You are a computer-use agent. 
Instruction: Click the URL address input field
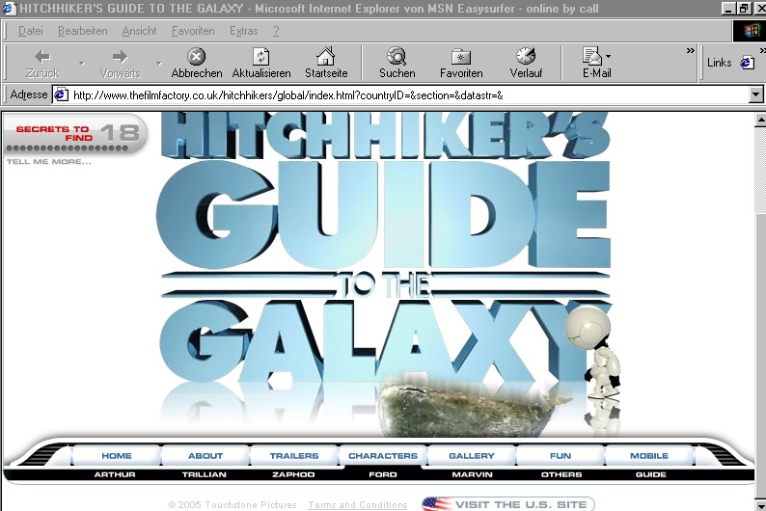[x=405, y=95]
